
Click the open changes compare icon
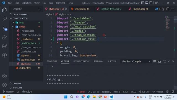tap(163, 9)
